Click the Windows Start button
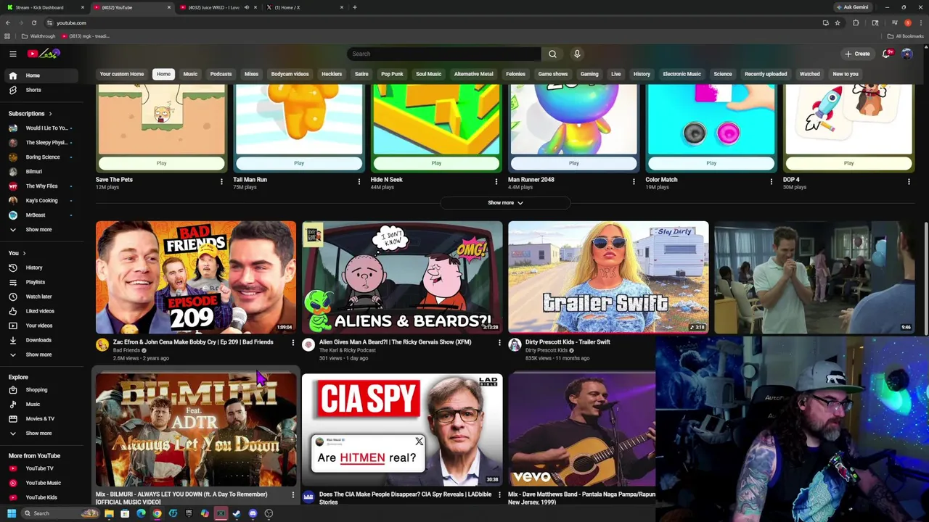This screenshot has height=522, width=929. 12,513
